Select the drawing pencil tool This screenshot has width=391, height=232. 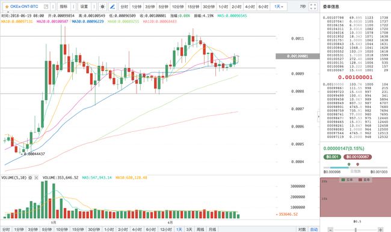click(112, 7)
